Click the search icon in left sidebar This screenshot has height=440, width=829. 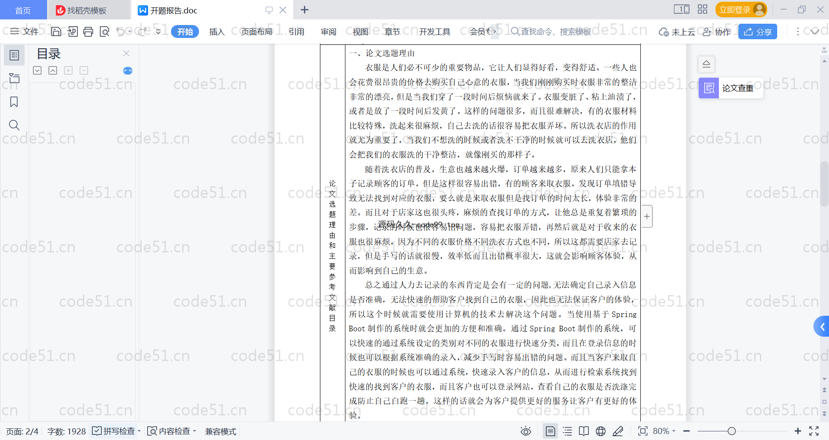point(14,125)
